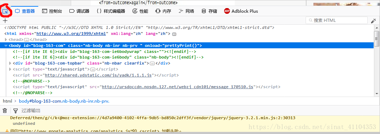Focus the 过滤输出 filter output field
Viewport: 380px width, 134px height.
[31, 111]
